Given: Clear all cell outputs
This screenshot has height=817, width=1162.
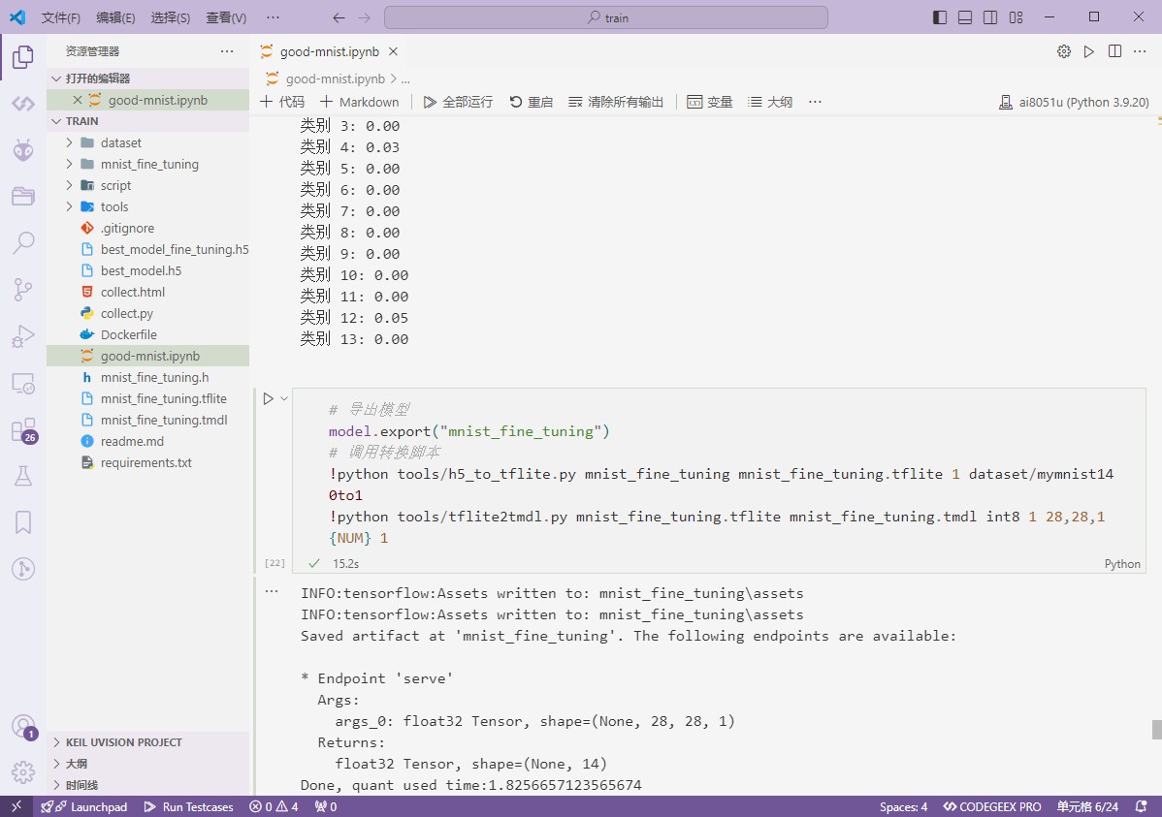Looking at the screenshot, I should (x=616, y=102).
